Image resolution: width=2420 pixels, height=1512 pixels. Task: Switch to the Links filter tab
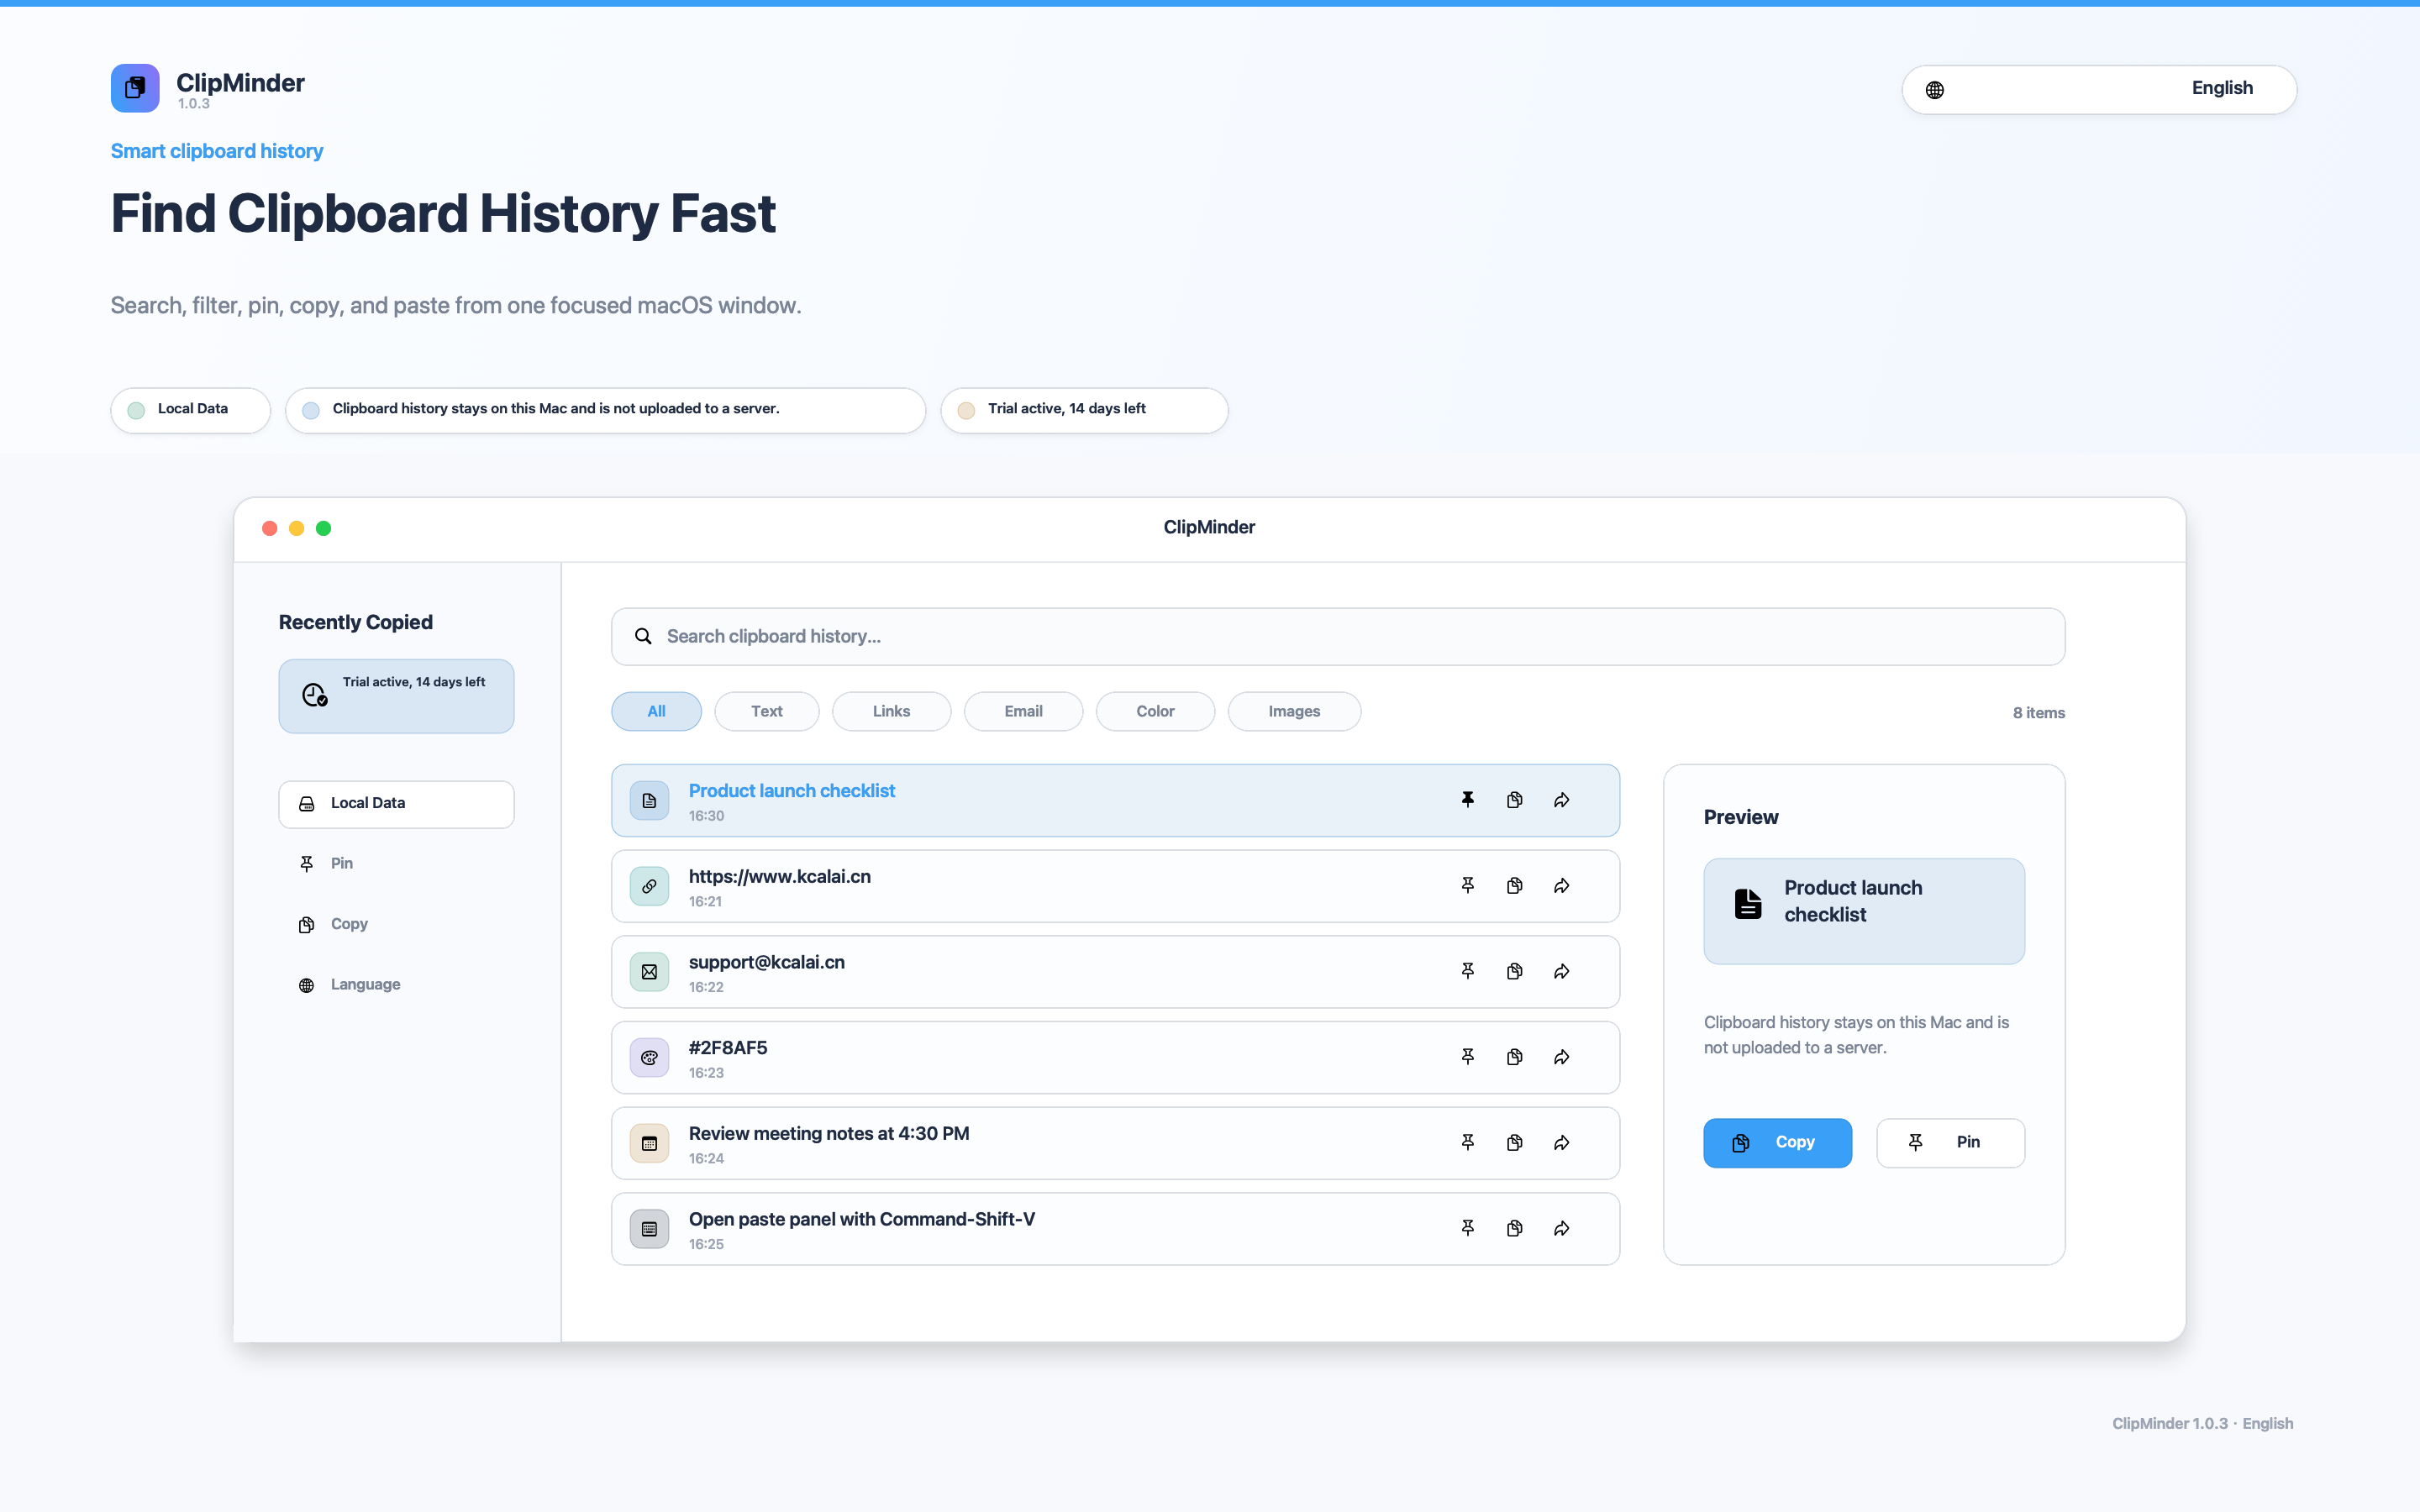pos(891,711)
